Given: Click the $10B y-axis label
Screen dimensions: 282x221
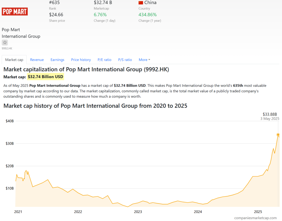Looking at the screenshot, I should click(10, 188).
